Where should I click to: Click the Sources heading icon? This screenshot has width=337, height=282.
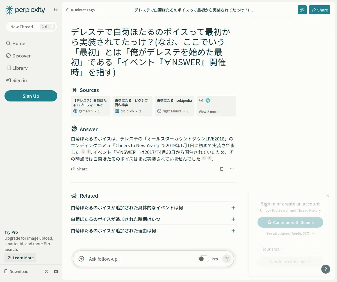(x=74, y=90)
